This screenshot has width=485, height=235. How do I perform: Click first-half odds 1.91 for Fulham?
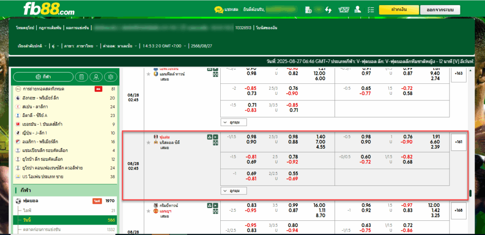(435, 136)
